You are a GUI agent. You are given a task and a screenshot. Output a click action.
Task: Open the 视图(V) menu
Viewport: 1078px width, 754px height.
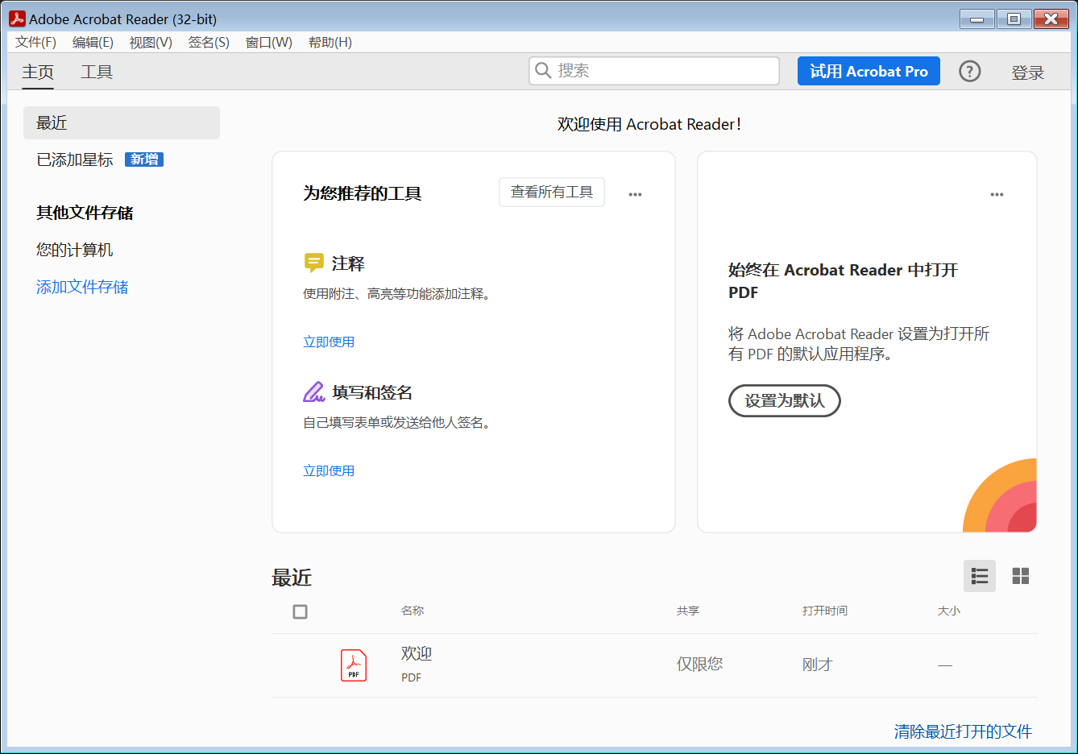point(151,42)
